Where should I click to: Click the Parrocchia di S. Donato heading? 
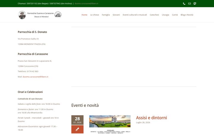click(32, 32)
